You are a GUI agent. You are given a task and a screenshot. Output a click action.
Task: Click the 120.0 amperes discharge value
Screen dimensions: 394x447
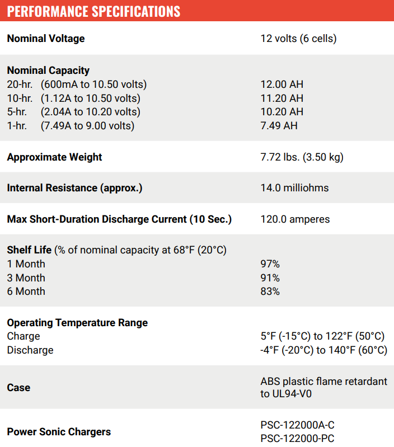(295, 219)
